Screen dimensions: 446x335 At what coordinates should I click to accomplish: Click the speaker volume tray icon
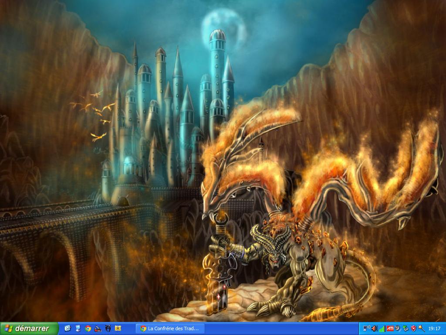[374, 329]
